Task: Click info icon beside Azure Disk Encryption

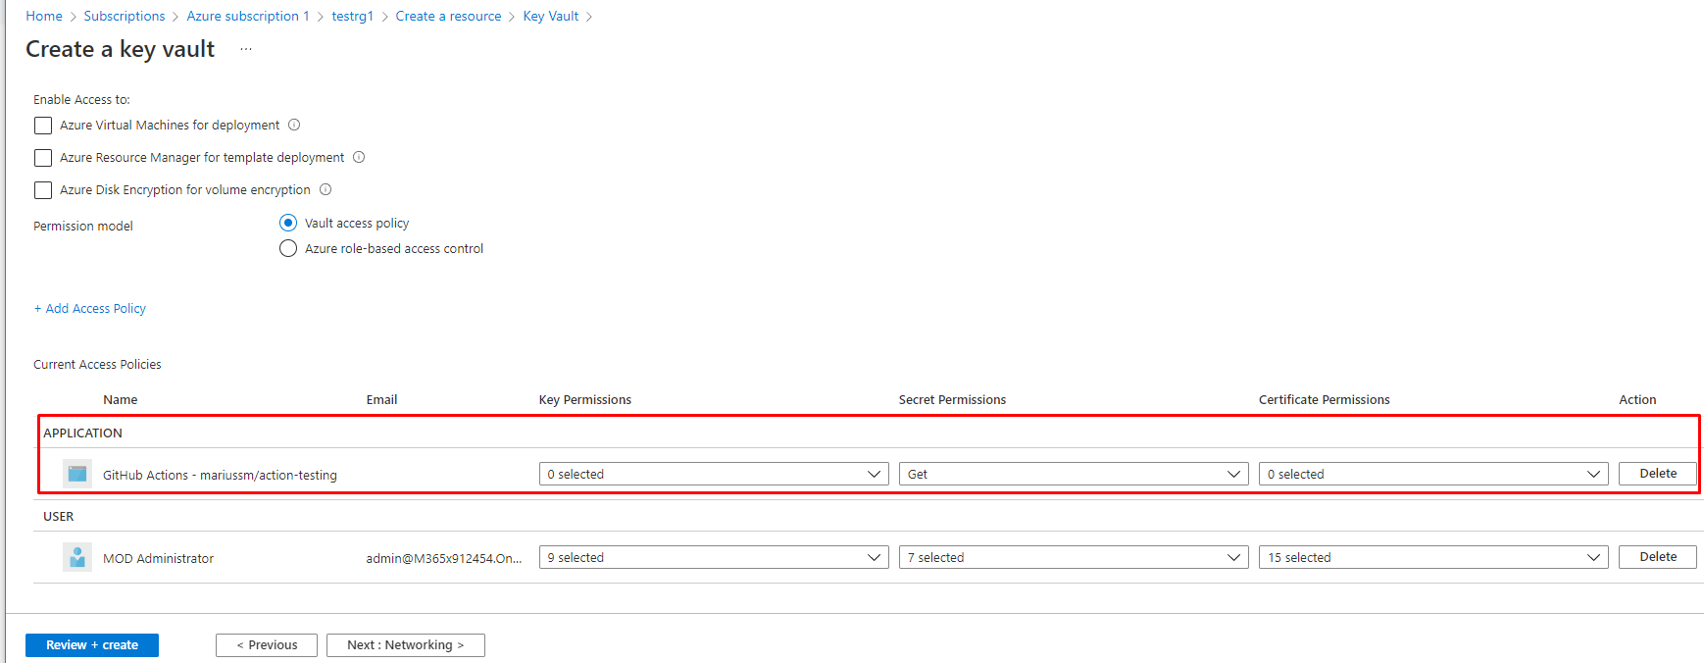Action: coord(326,189)
